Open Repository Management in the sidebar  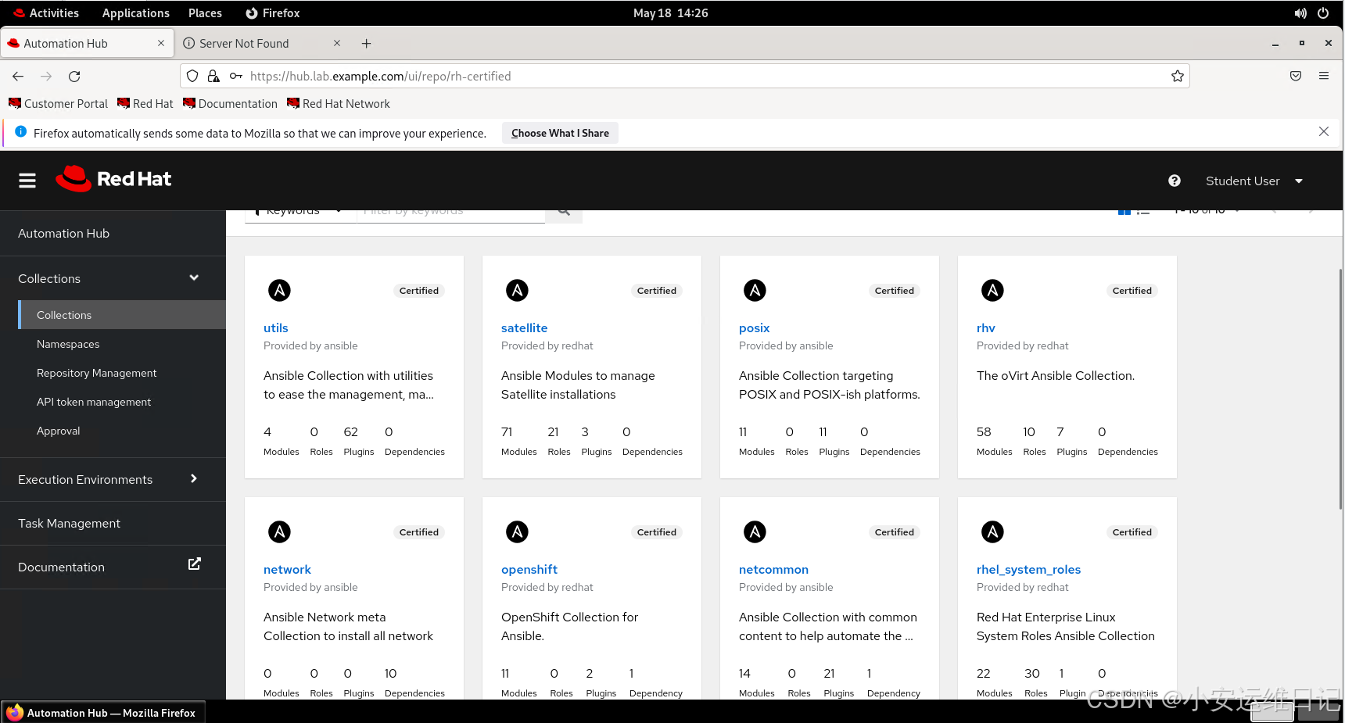[x=96, y=373]
